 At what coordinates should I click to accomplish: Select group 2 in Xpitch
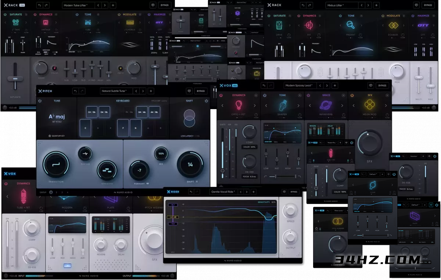pyautogui.click(x=57, y=192)
